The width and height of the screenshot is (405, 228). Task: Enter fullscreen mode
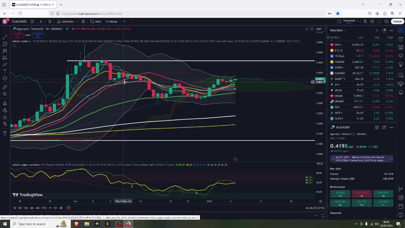pyautogui.click(x=379, y=22)
